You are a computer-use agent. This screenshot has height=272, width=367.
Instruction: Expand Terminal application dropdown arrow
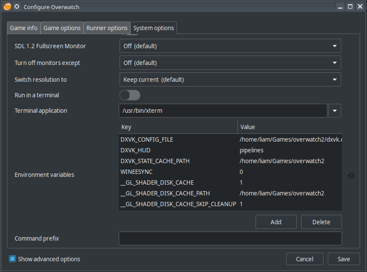pyautogui.click(x=335, y=111)
